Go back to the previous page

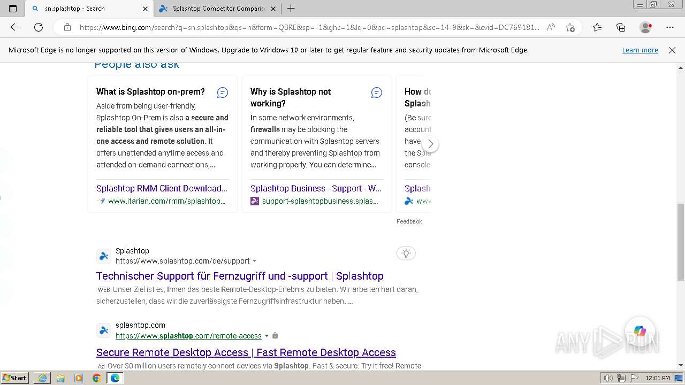(x=15, y=27)
